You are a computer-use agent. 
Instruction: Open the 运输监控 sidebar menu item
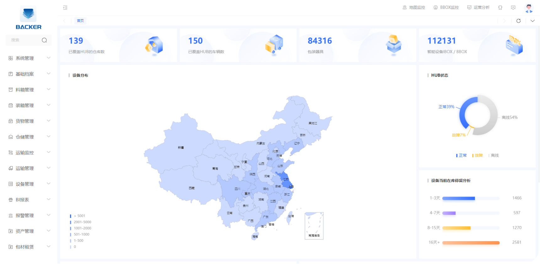(29, 153)
